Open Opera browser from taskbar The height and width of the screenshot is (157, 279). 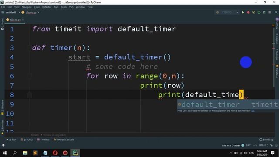click(55, 153)
